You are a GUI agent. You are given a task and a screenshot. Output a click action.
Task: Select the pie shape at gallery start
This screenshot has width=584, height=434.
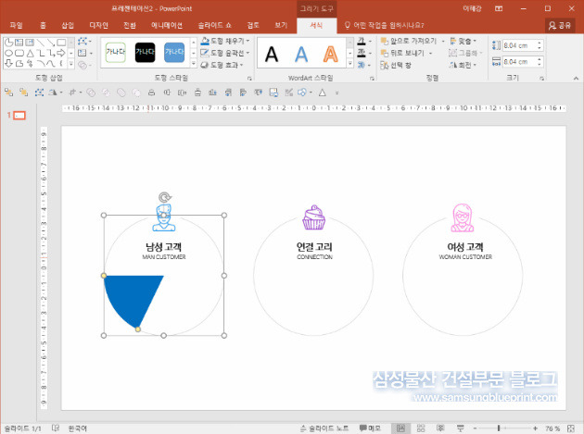tap(8, 43)
